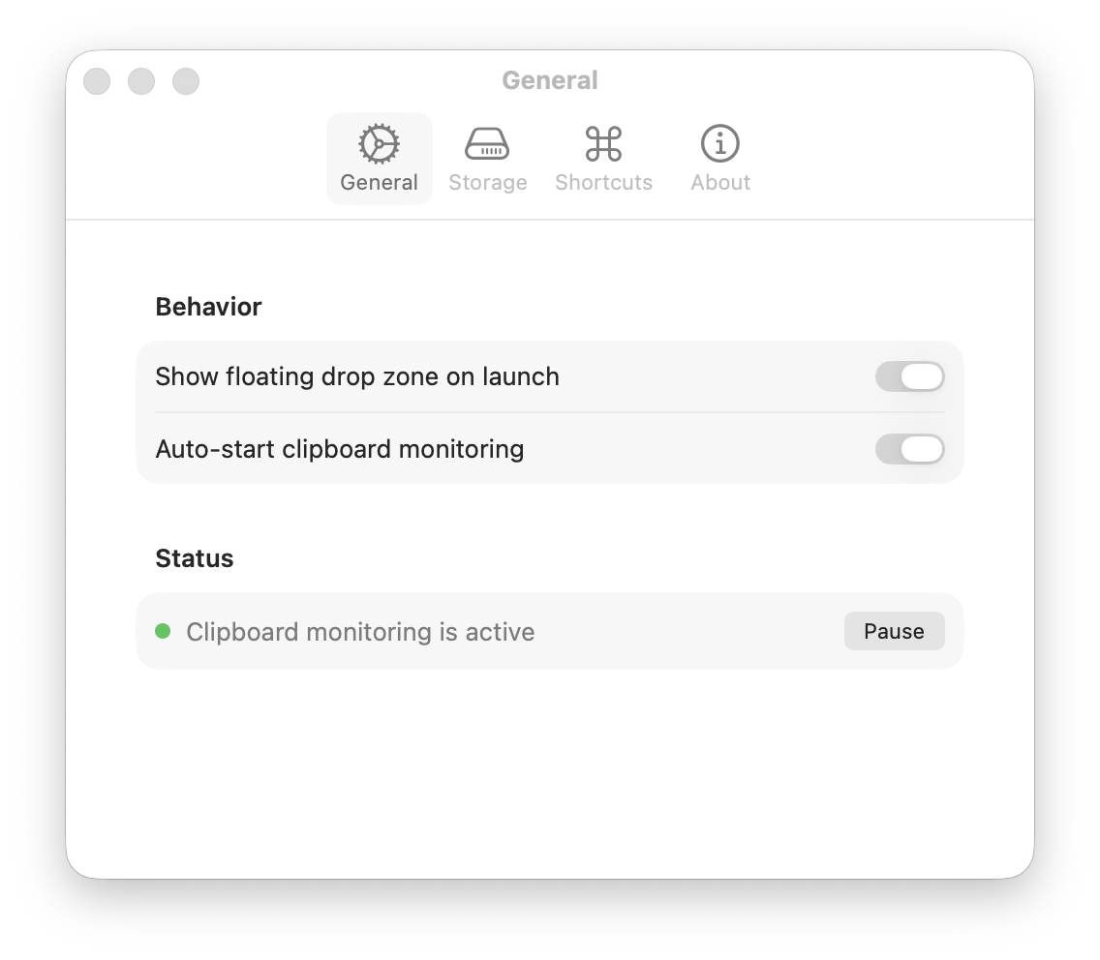The width and height of the screenshot is (1100, 960).
Task: Select the Shortcuts tab
Action: [603, 160]
